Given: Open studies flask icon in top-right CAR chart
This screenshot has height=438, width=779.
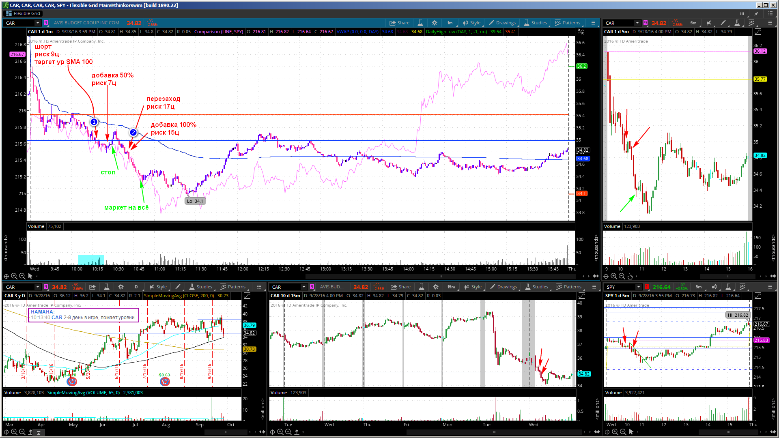Looking at the screenshot, I should [737, 23].
